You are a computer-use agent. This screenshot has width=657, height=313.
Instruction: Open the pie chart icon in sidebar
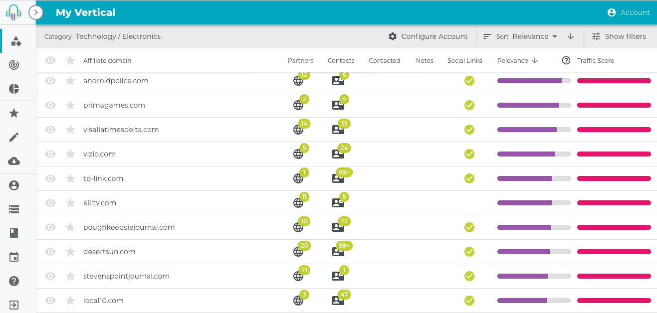click(x=14, y=89)
